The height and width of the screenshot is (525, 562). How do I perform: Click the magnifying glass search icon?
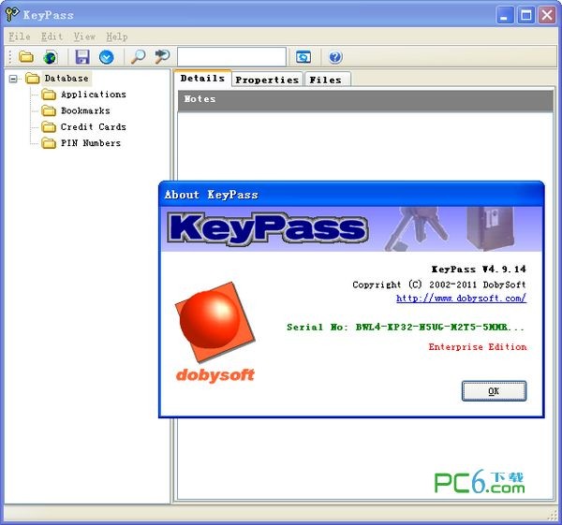(138, 56)
